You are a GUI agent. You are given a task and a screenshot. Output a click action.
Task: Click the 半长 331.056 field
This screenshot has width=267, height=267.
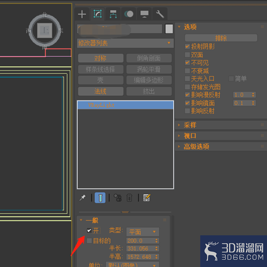pyautogui.click(x=140, y=248)
